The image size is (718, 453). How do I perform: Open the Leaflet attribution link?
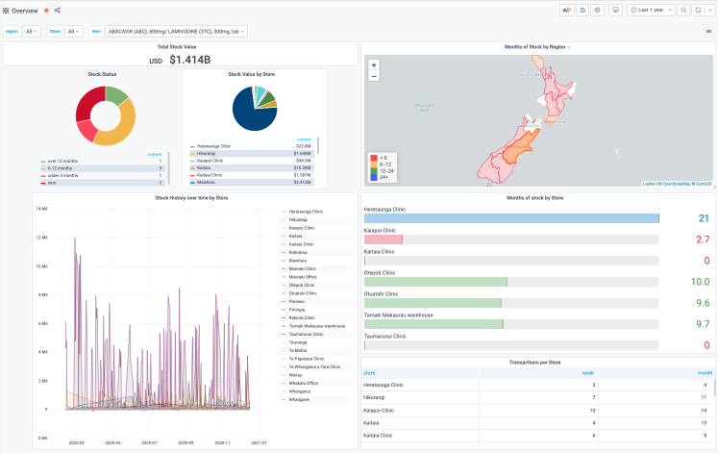point(650,183)
